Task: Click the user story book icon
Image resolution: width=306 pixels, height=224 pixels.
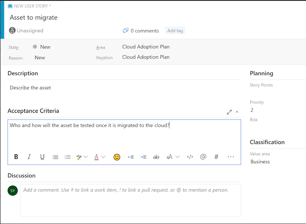Action: [10, 6]
